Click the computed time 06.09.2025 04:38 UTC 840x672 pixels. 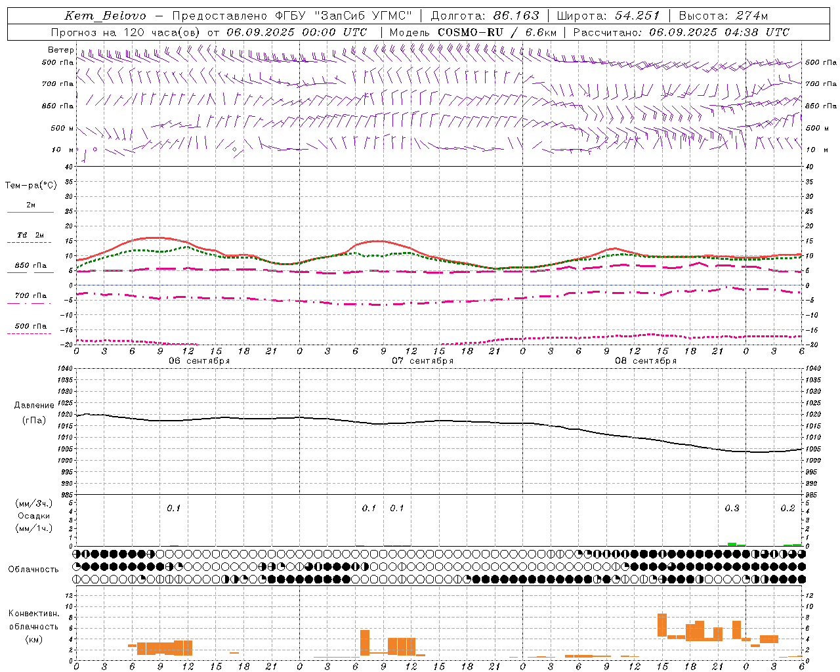tap(719, 32)
